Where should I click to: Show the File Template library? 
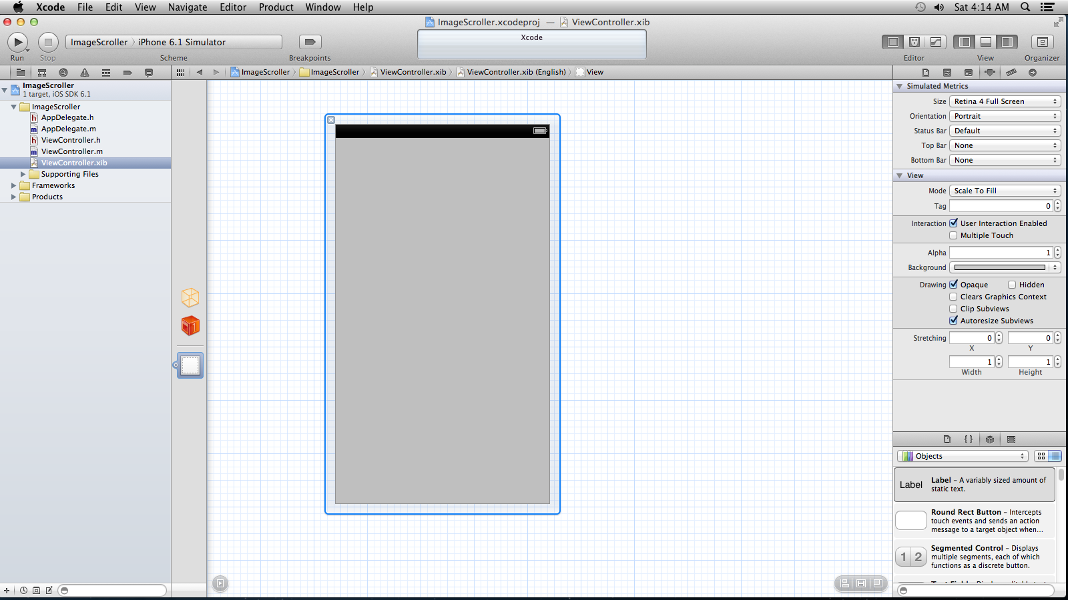[x=947, y=439]
